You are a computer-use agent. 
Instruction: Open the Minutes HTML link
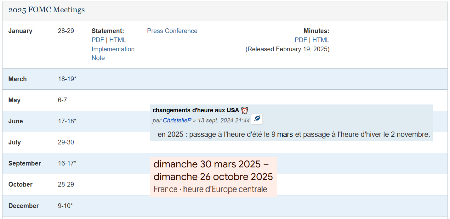click(x=321, y=40)
